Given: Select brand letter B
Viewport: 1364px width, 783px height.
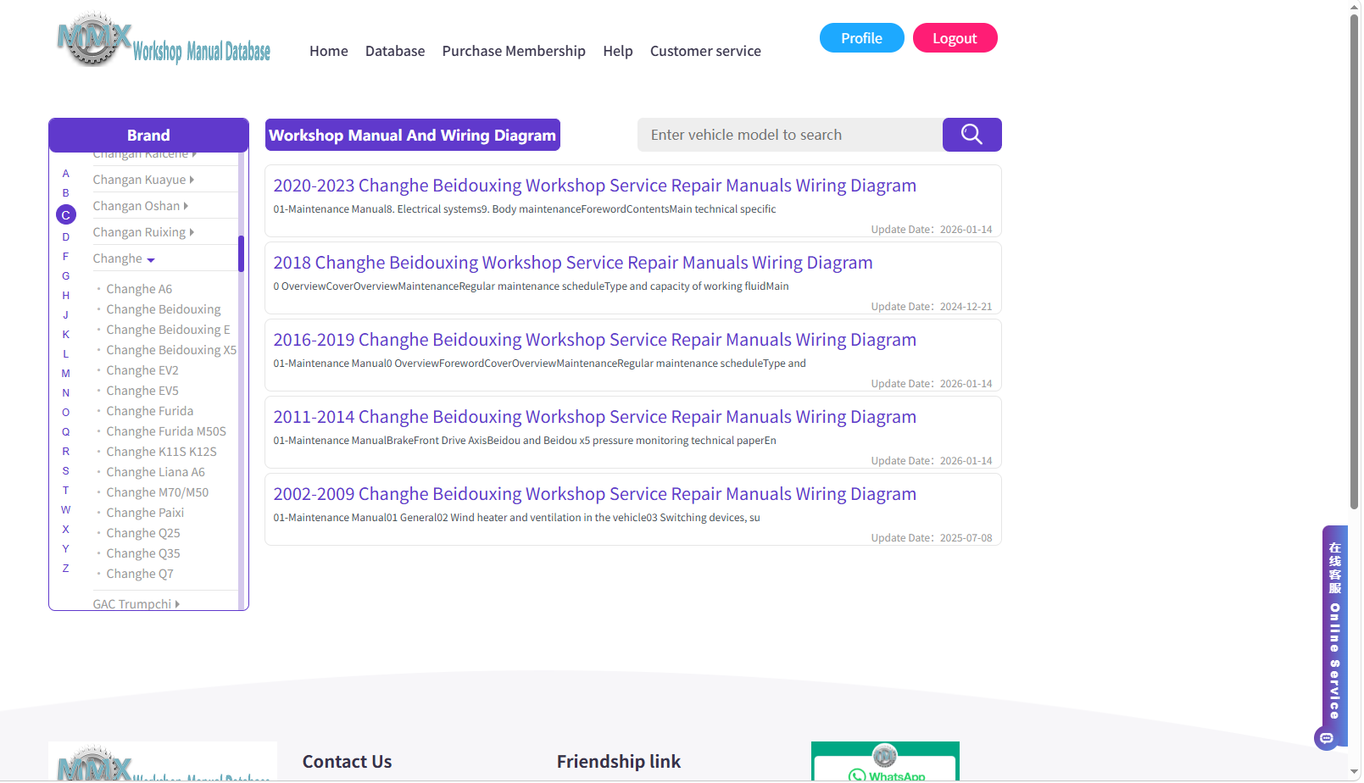Looking at the screenshot, I should (66, 193).
